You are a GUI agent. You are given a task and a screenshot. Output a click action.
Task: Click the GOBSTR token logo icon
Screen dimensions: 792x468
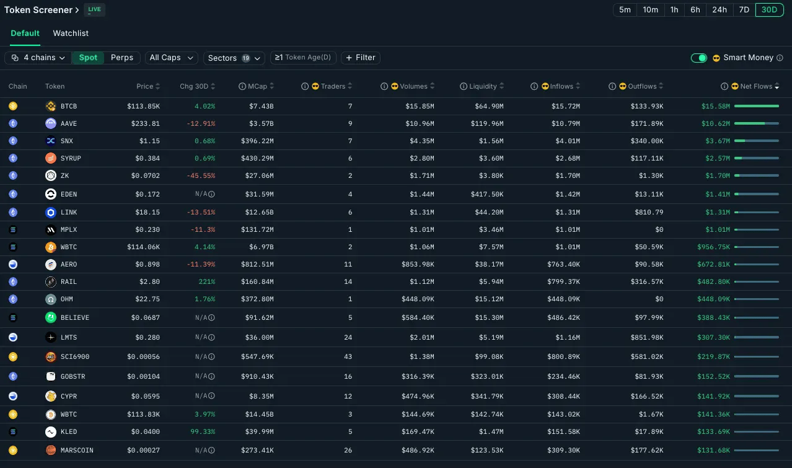(x=51, y=376)
